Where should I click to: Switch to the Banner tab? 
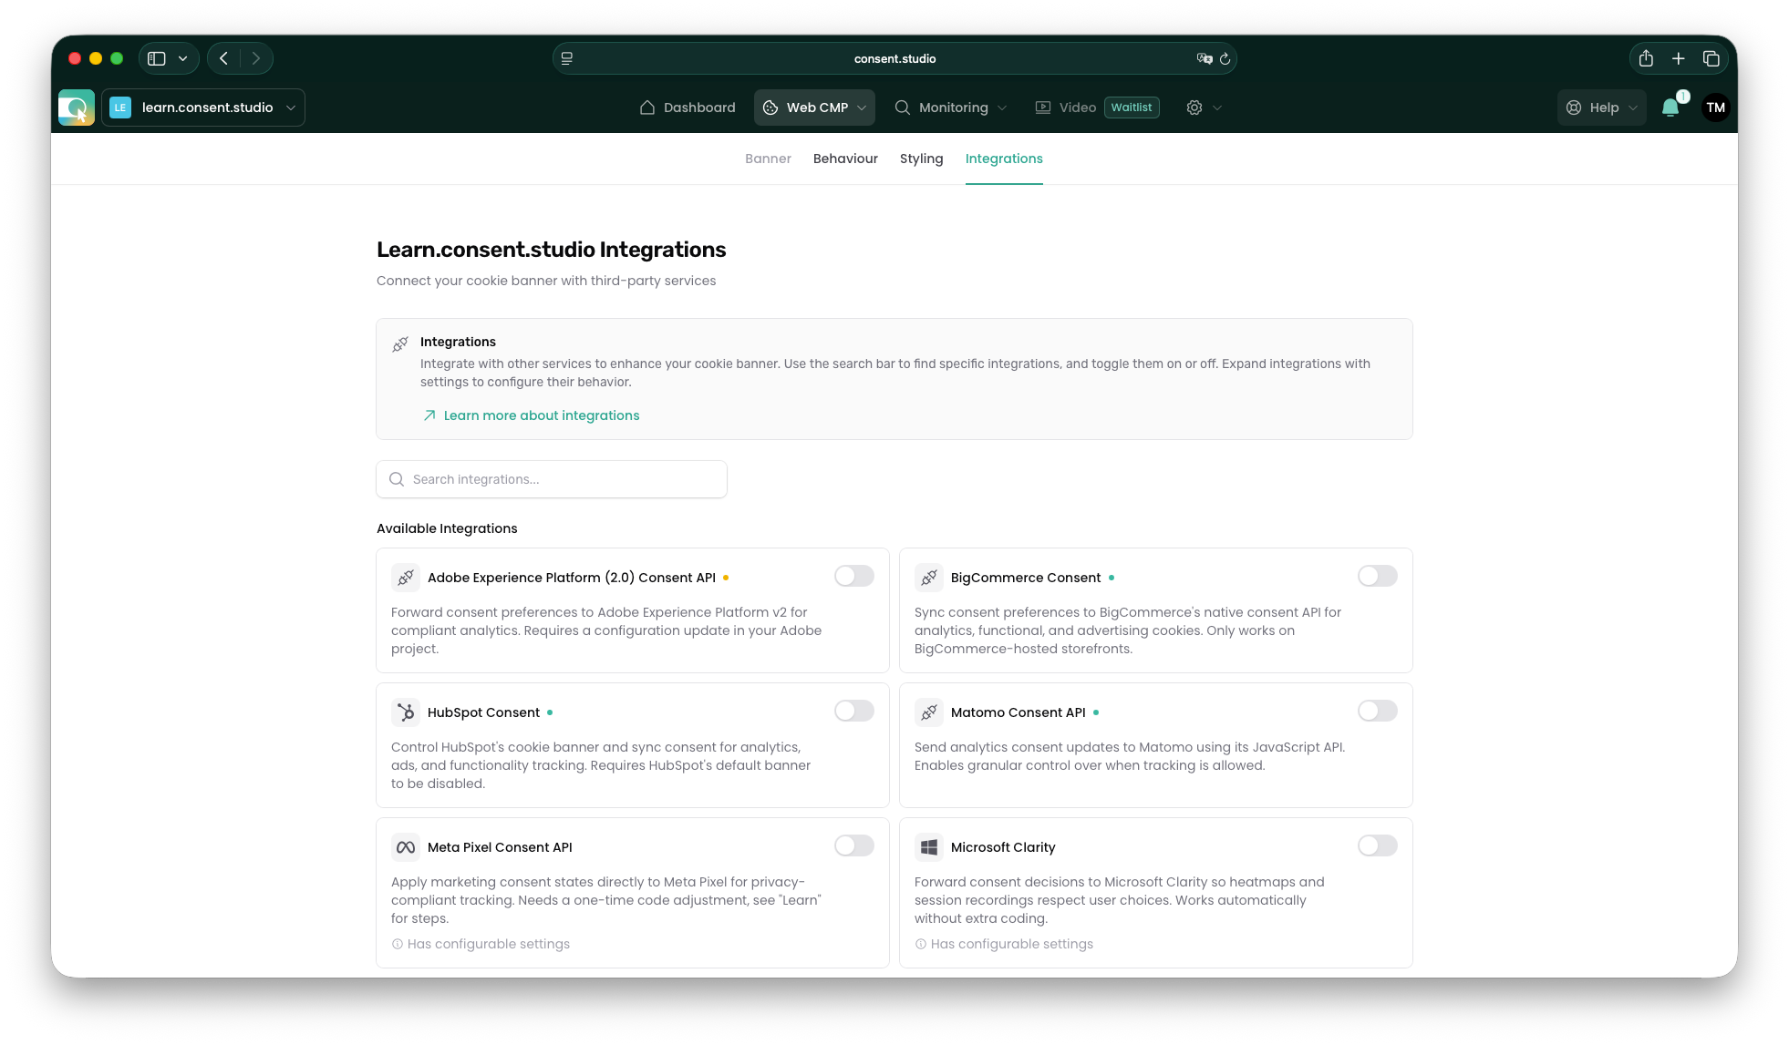(768, 159)
